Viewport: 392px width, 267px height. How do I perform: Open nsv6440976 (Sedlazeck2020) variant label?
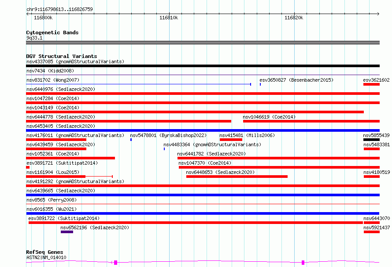click(61, 89)
